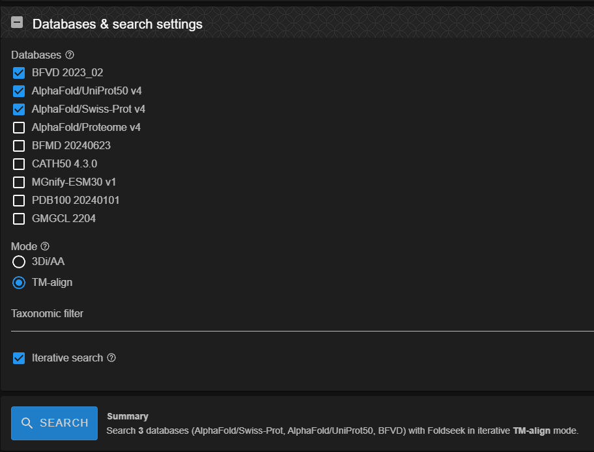594x452 pixels.
Task: Check the GMGCL 2204 database
Action: click(x=19, y=219)
